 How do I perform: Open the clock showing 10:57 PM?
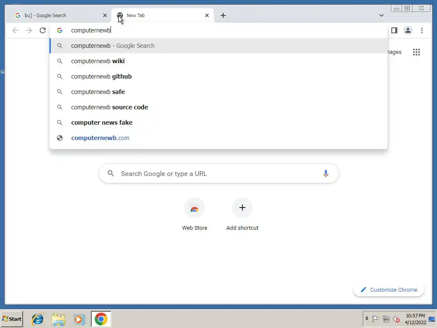(415, 319)
